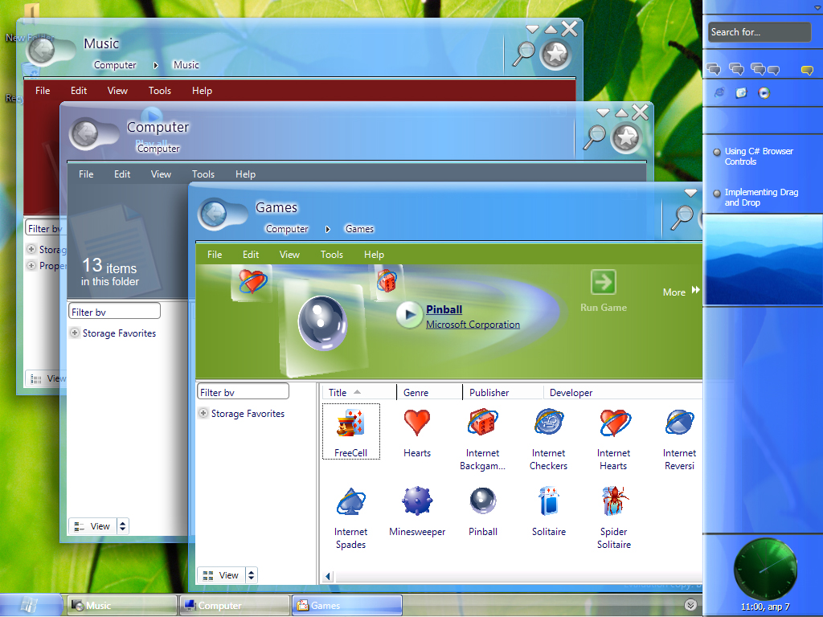
Task: Click magnifier search icon in Computer window
Action: 596,137
